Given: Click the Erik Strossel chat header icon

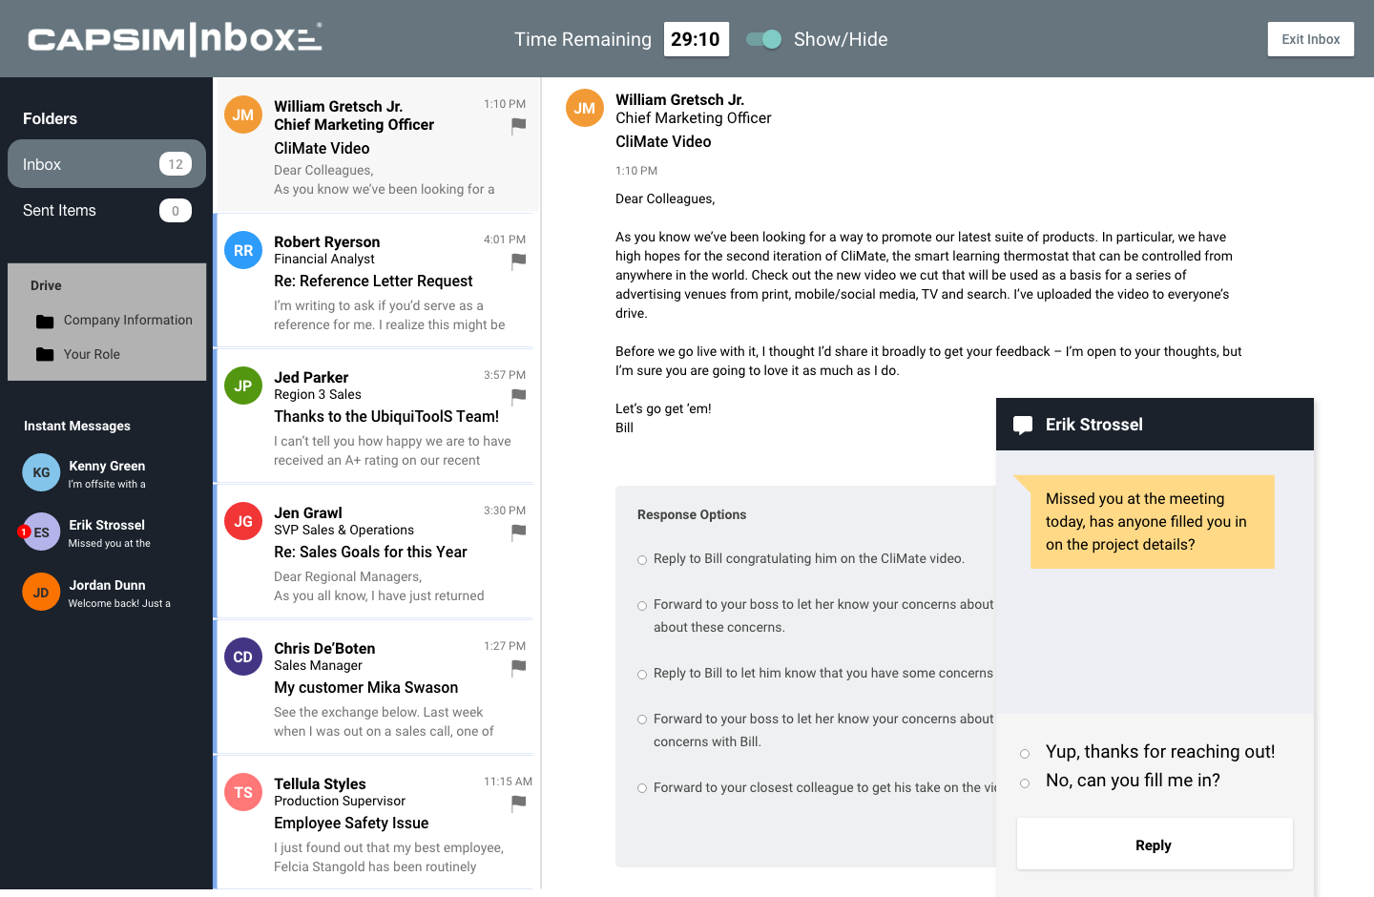Looking at the screenshot, I should pyautogui.click(x=1023, y=426).
